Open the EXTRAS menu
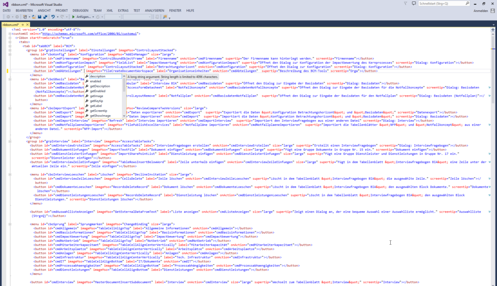 (123, 10)
